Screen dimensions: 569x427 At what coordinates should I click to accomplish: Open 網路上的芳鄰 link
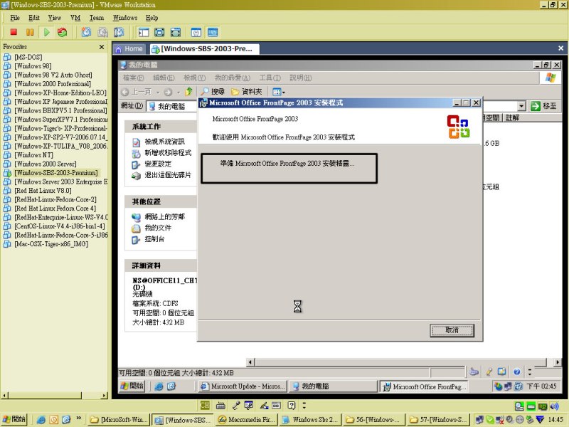tap(164, 217)
